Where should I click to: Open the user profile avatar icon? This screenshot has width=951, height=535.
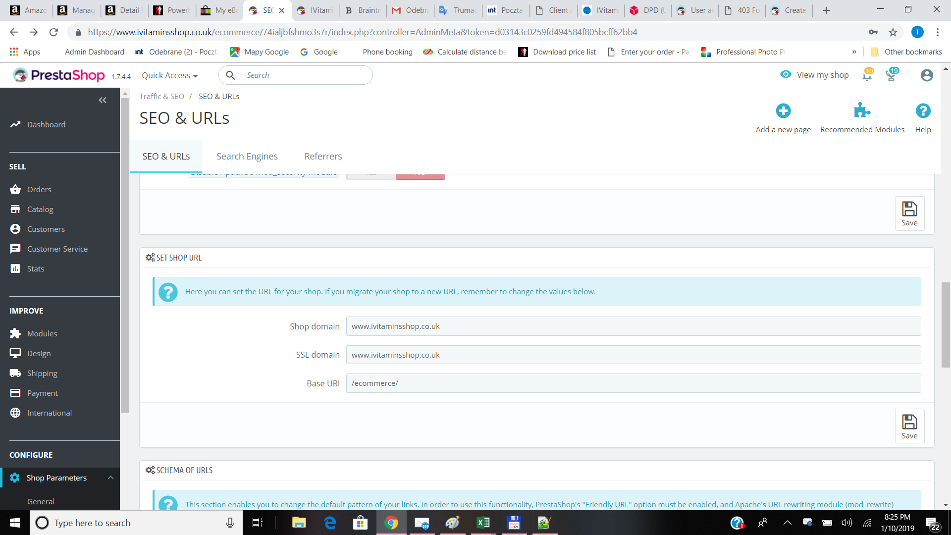(x=927, y=75)
